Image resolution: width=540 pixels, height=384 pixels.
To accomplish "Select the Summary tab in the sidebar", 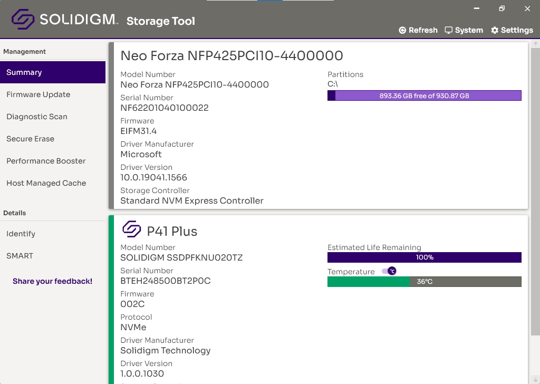I will 53,72.
